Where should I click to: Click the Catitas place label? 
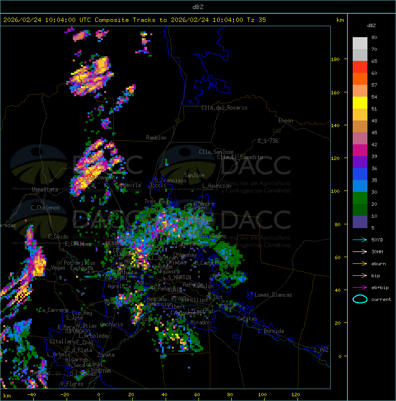(247, 319)
